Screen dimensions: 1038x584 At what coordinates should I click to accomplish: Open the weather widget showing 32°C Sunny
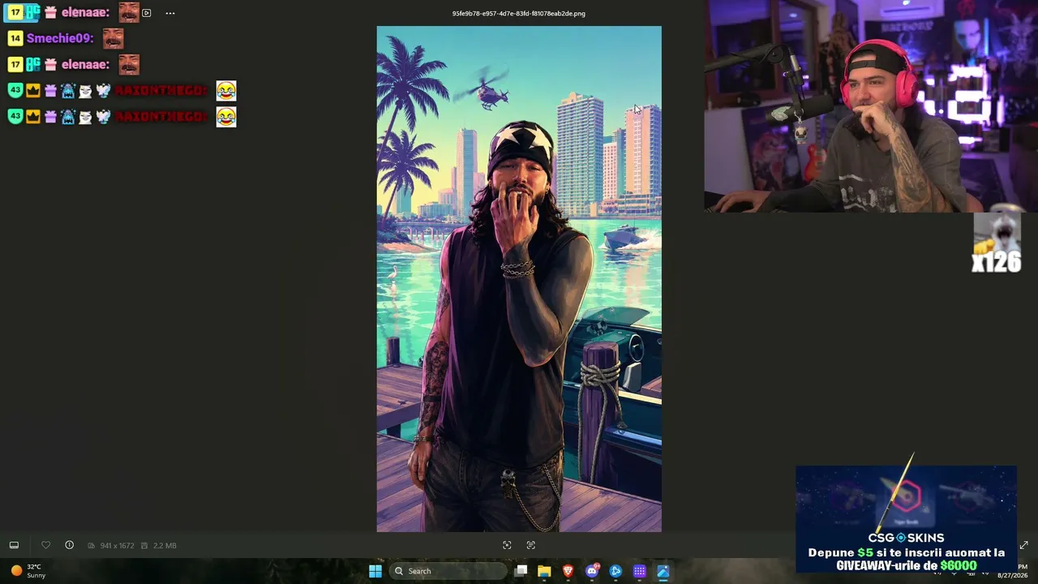28,571
